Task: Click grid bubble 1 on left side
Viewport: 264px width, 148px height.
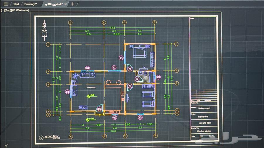Action: pyautogui.click(x=48, y=44)
